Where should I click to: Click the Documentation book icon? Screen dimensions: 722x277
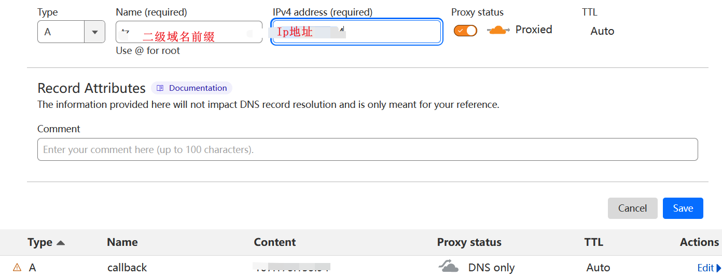pos(160,88)
